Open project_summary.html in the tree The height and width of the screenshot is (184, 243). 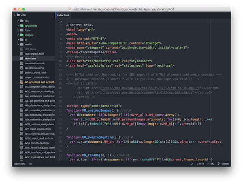(x=37, y=77)
